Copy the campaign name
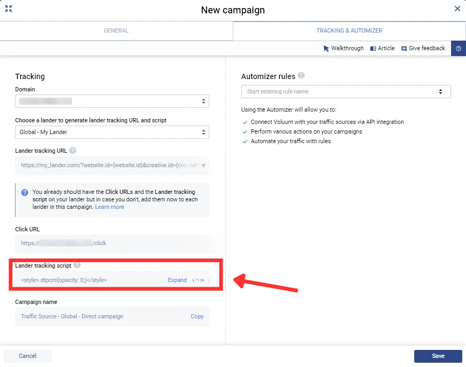The width and height of the screenshot is (466, 367). [x=197, y=316]
